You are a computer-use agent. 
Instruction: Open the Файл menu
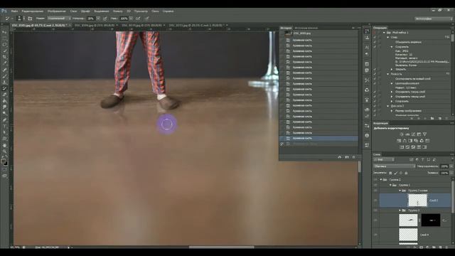14,11
